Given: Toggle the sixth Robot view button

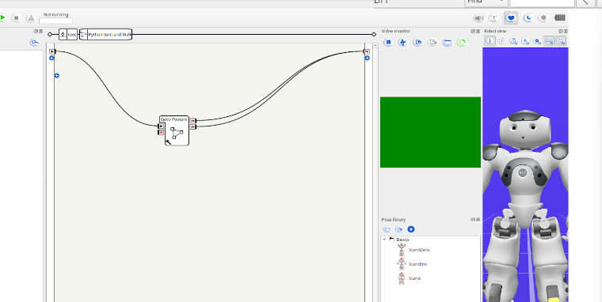Looking at the screenshot, I should (549, 41).
